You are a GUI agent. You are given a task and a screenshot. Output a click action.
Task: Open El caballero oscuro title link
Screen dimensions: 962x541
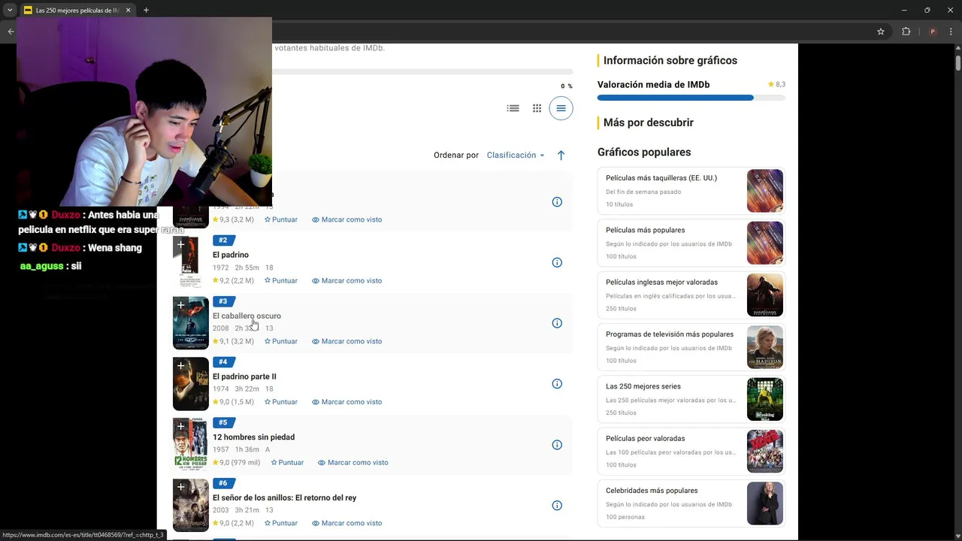click(247, 316)
